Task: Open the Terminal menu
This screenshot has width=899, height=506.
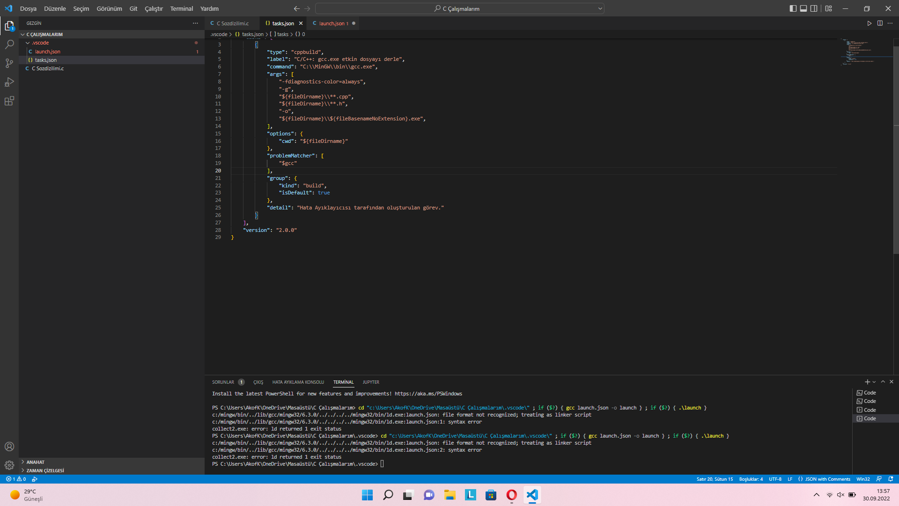Action: 181,8
